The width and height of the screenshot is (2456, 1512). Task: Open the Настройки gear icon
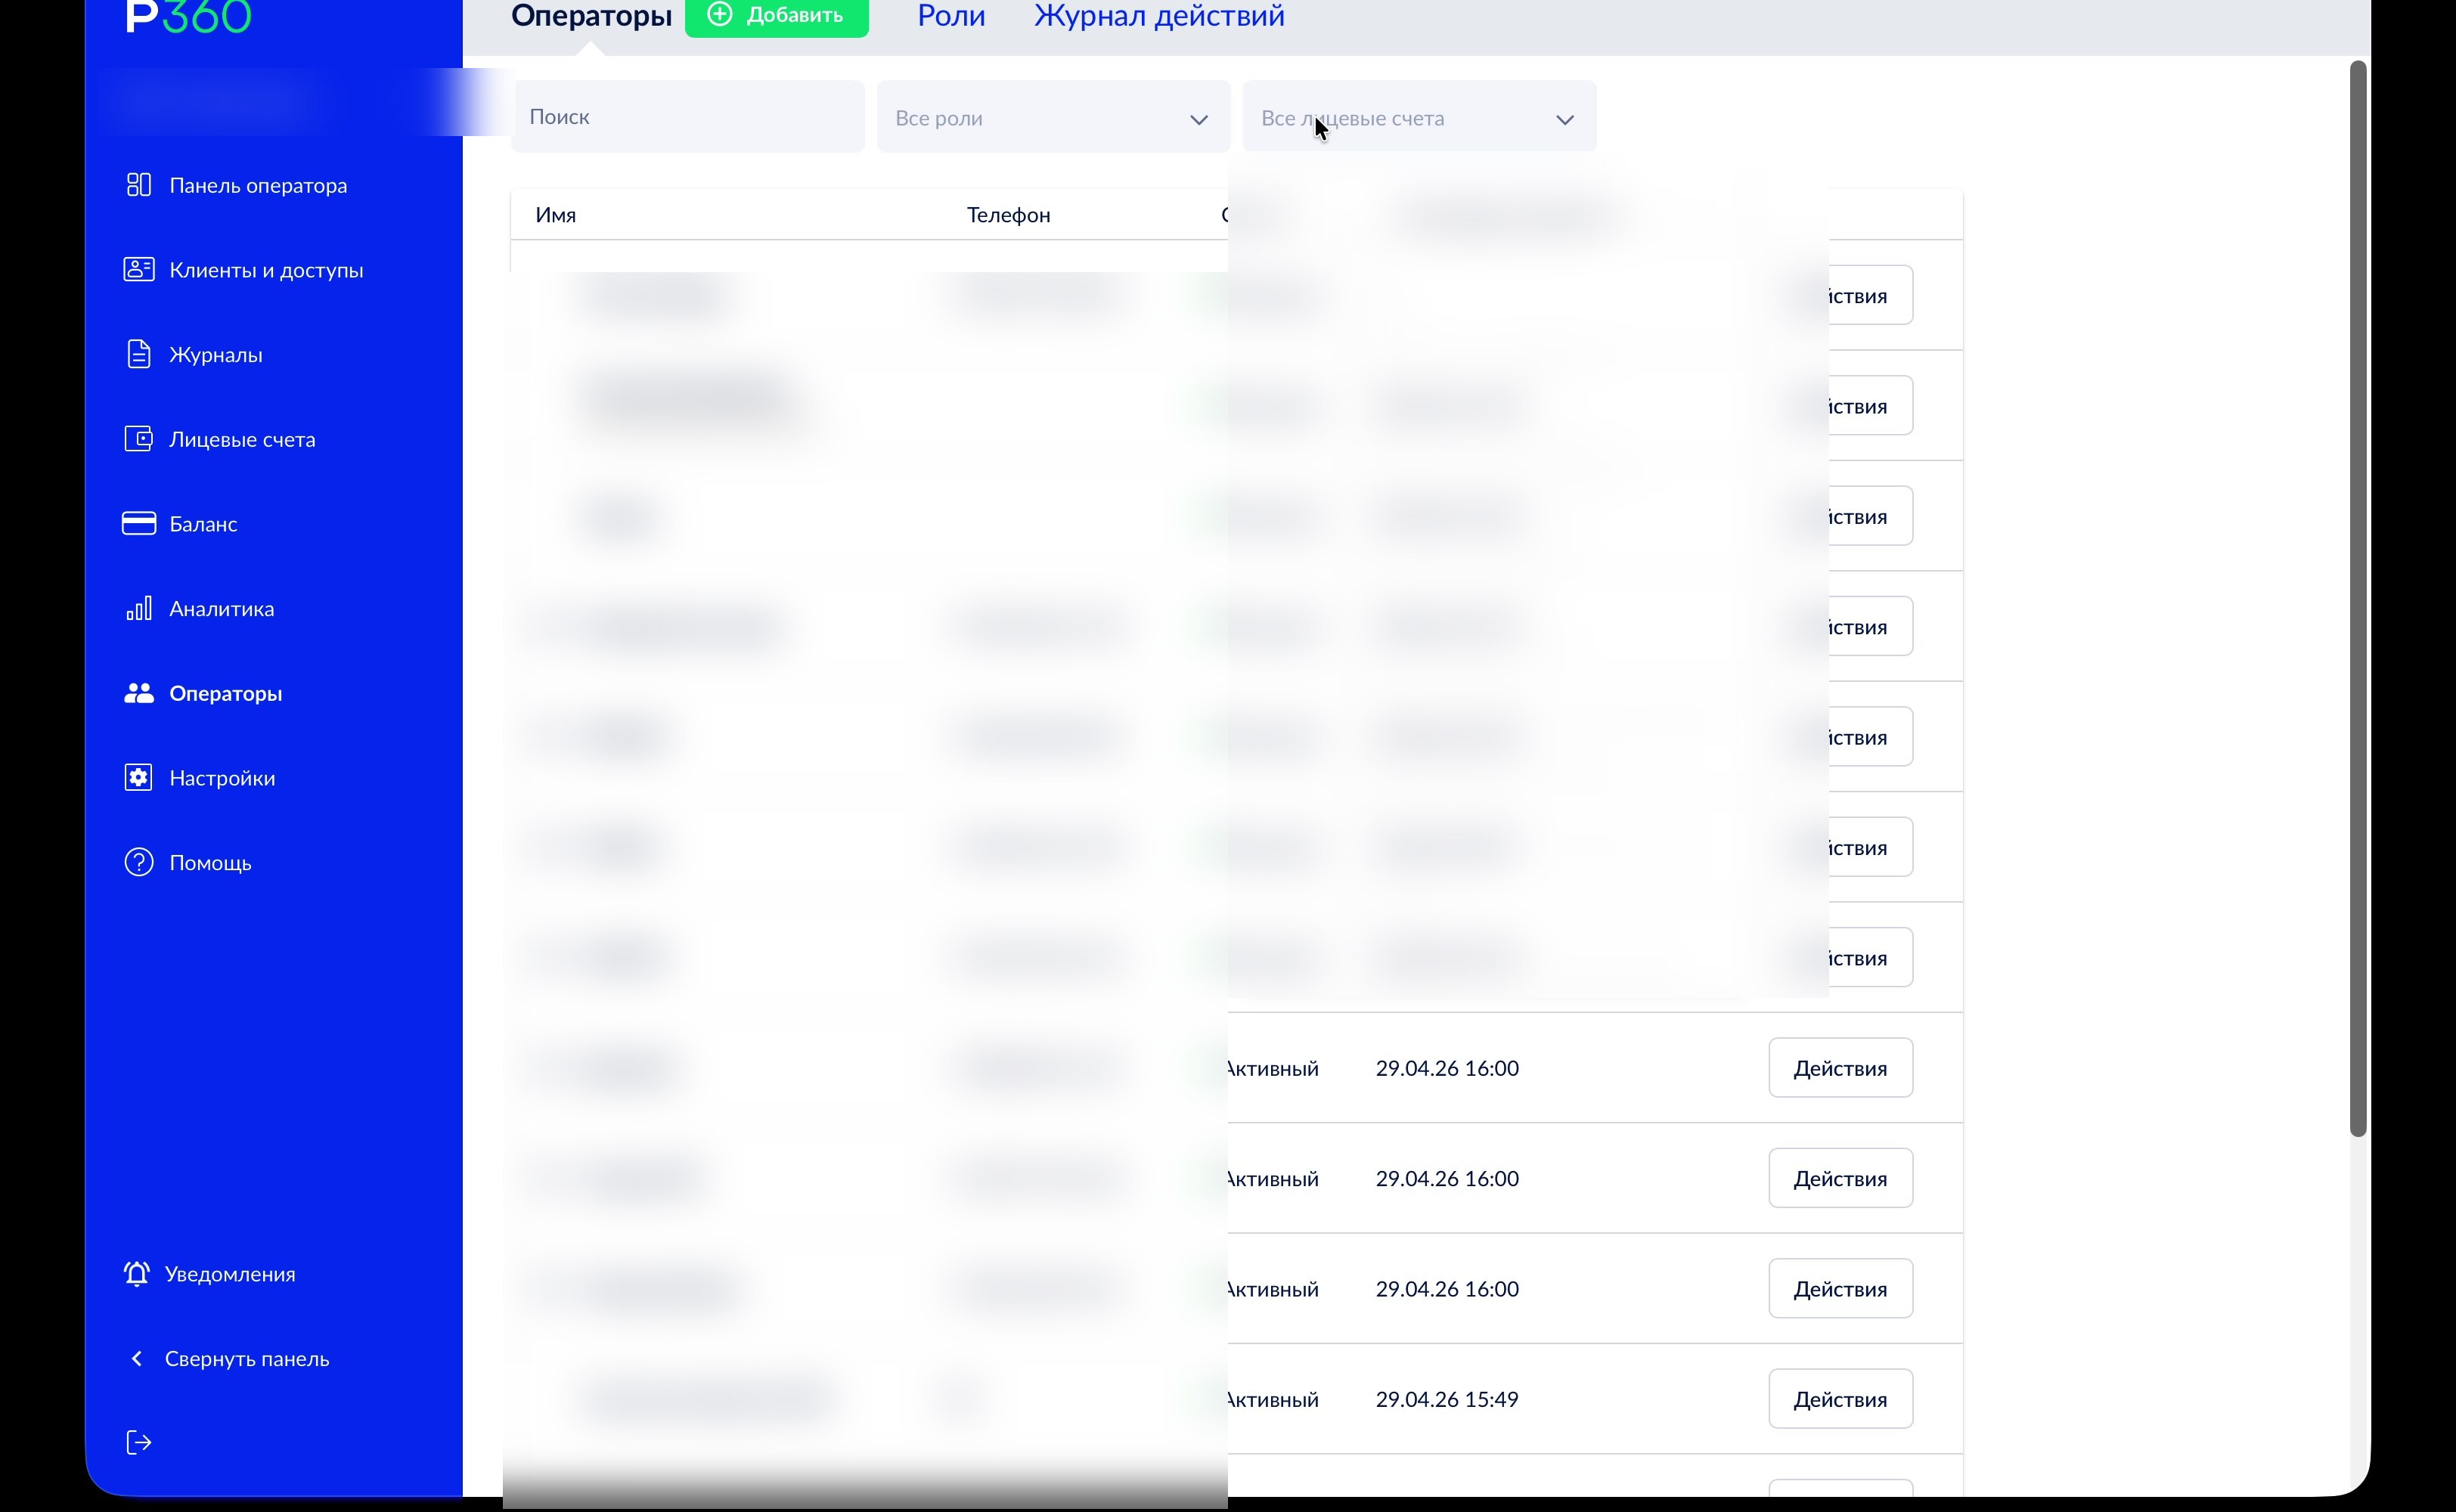tap(139, 778)
